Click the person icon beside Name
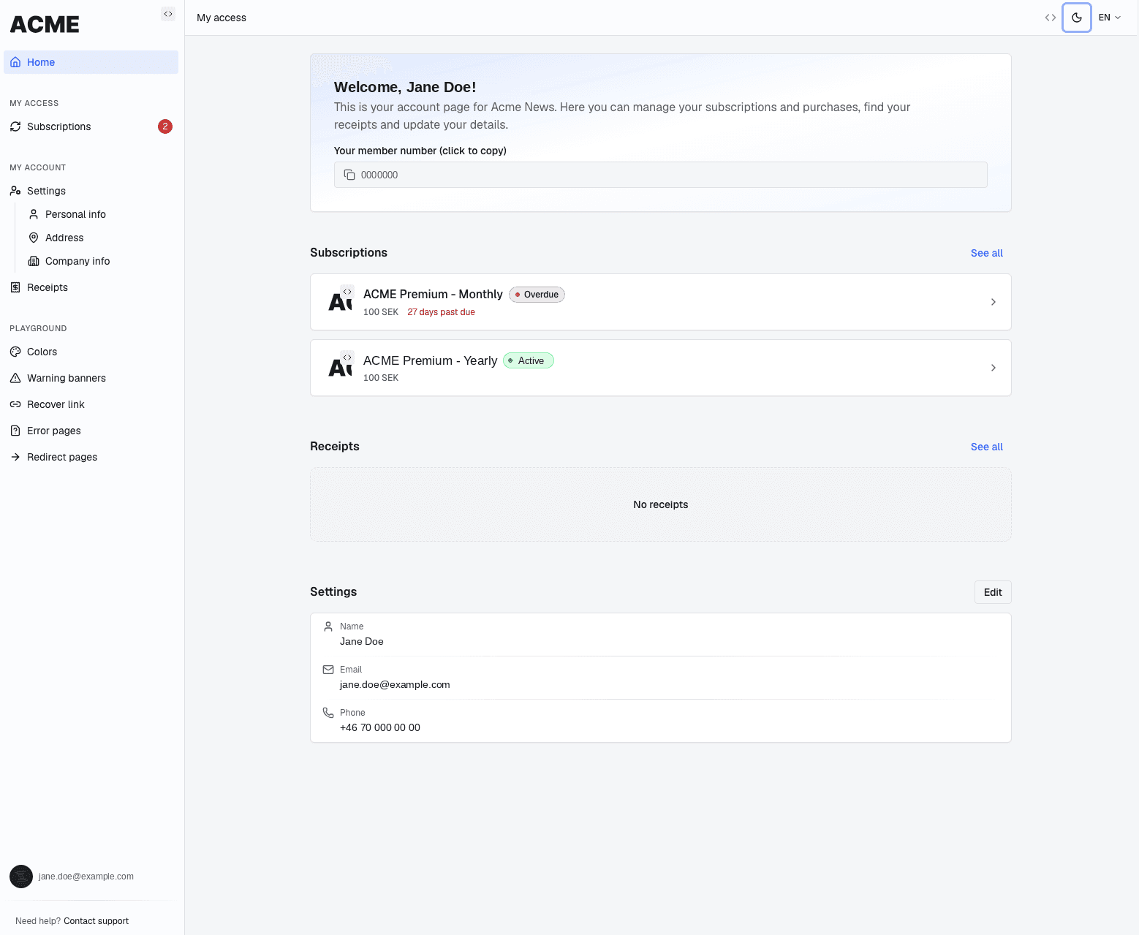Image resolution: width=1139 pixels, height=935 pixels. coord(328,627)
